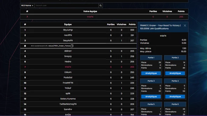Click the tournament title FRANCE | Erazer

[160, 27]
